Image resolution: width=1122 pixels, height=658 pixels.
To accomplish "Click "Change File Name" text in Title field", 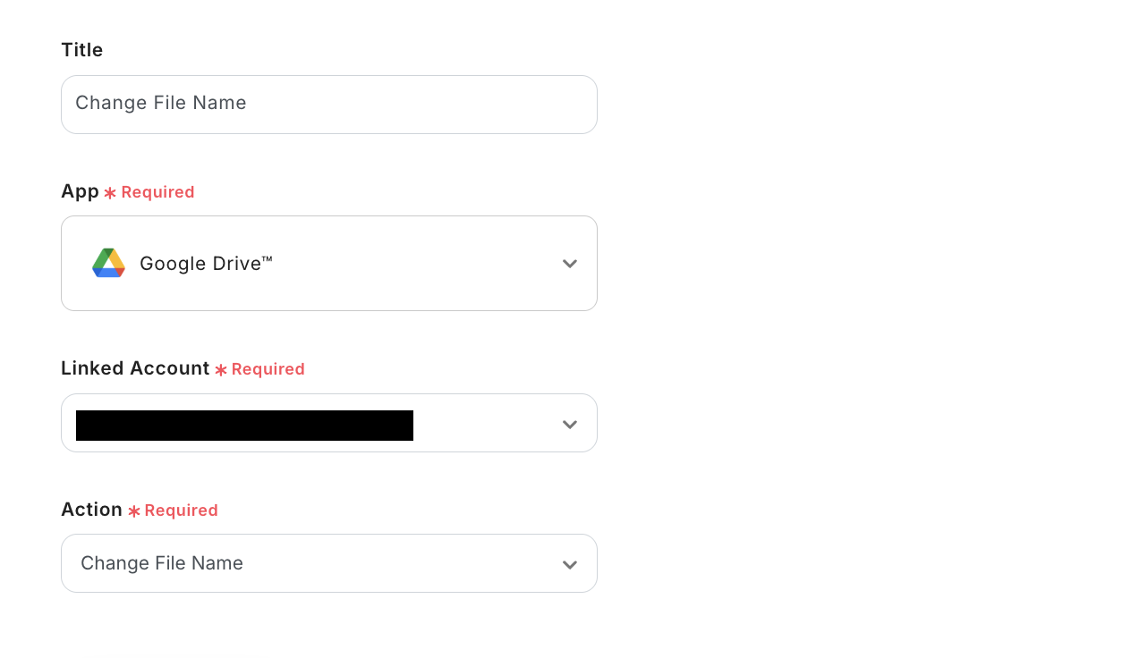I will pyautogui.click(x=161, y=103).
